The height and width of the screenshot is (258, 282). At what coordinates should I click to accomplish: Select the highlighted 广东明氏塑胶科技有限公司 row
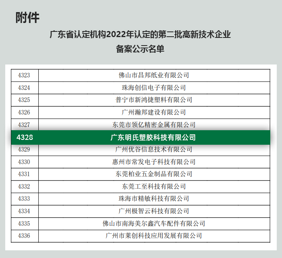(x=153, y=137)
